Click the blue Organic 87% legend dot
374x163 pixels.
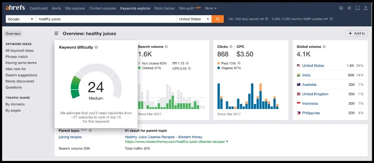(x=219, y=68)
